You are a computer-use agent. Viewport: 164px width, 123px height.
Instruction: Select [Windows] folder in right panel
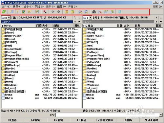pyautogui.click(x=123, y=85)
